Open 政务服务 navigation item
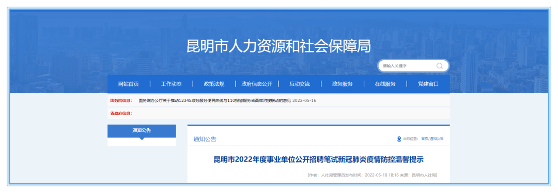 (343, 84)
